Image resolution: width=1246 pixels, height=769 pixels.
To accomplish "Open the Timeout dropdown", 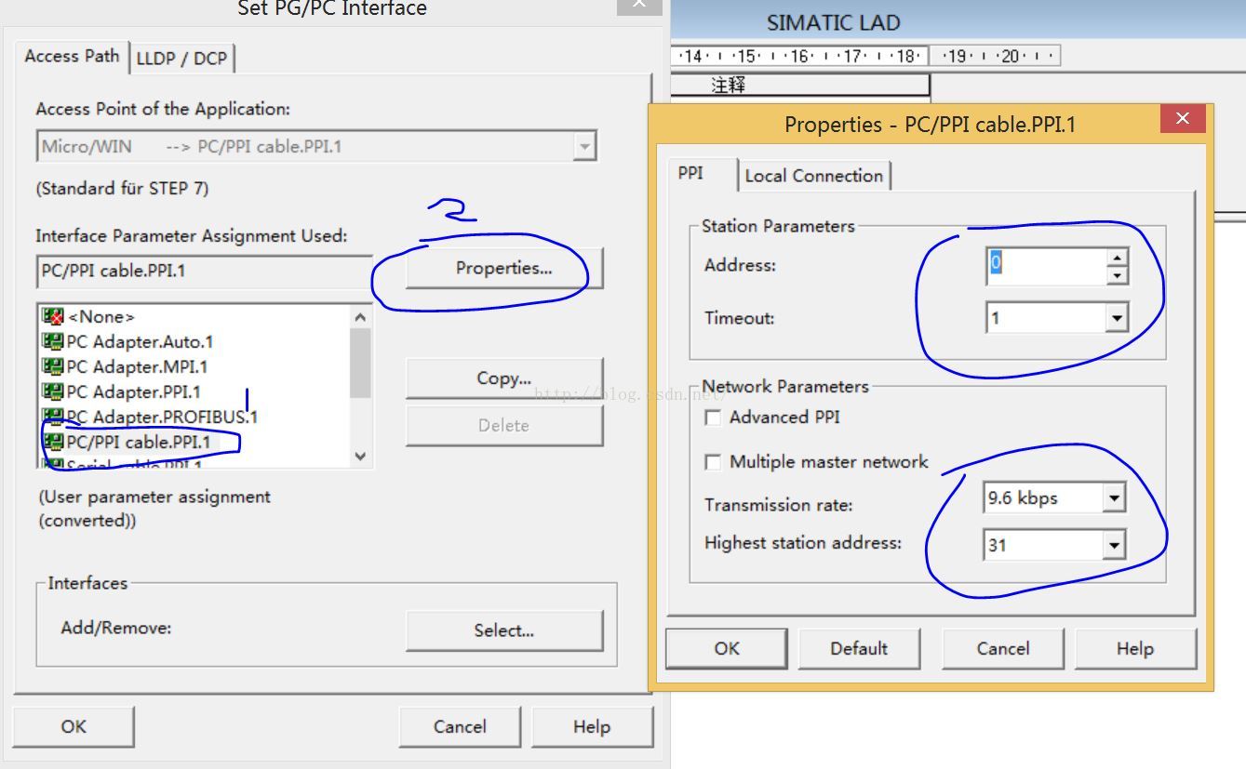I will [1117, 318].
